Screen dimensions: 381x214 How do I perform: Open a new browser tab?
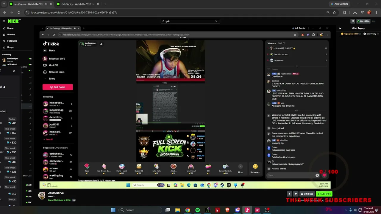(105, 4)
